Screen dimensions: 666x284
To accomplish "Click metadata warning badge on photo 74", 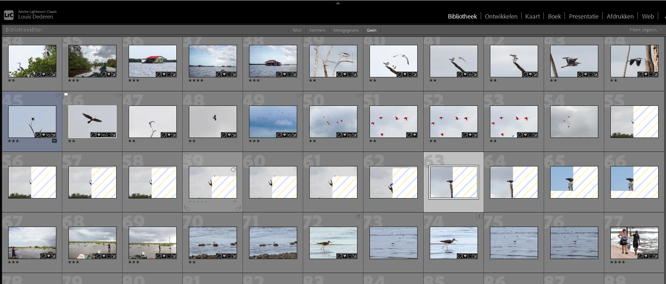I will [x=479, y=216].
